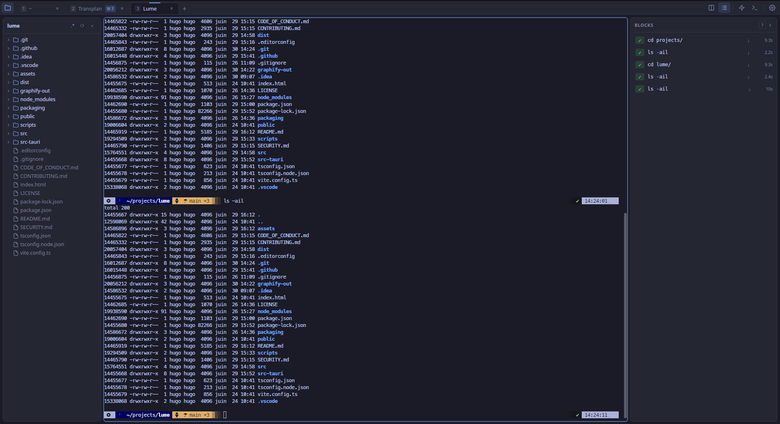Open package.json in the file tree
780x424 pixels.
(36, 210)
